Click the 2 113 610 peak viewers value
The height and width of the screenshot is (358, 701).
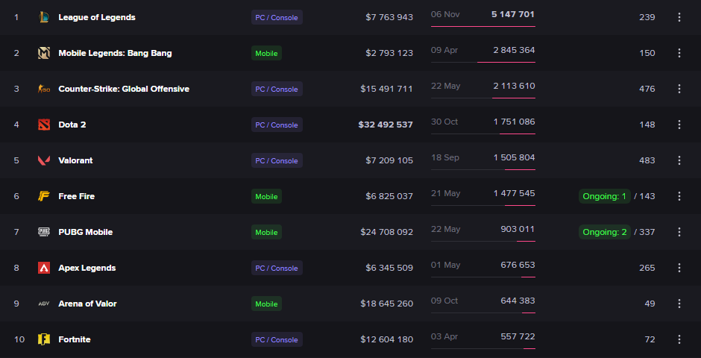click(x=514, y=86)
